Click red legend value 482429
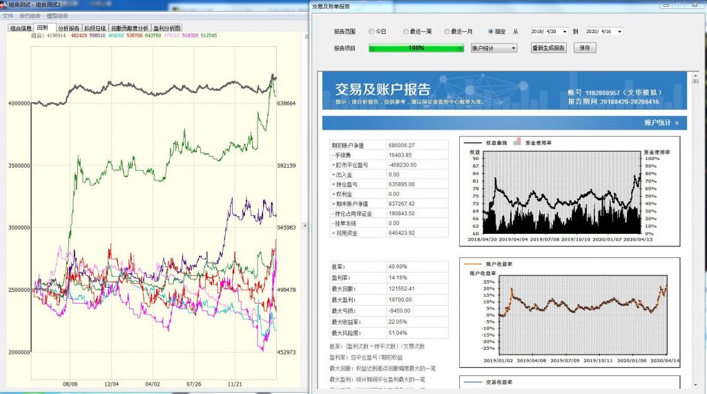The width and height of the screenshot is (707, 394). [x=79, y=35]
